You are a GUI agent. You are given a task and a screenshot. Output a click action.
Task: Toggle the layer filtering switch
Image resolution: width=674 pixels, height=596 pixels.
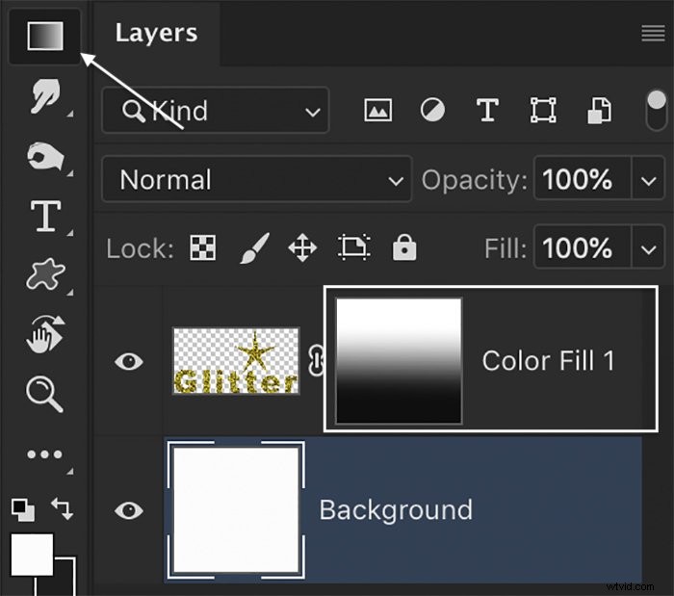(657, 111)
